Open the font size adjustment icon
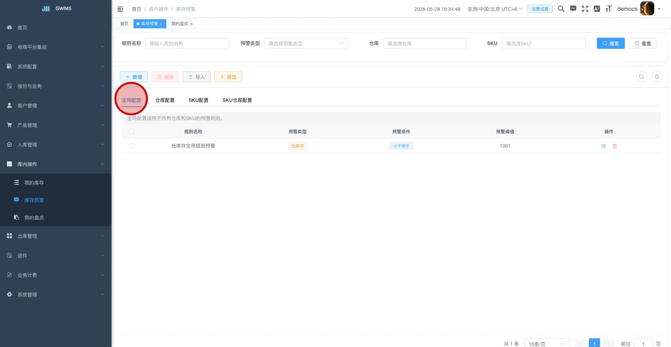Viewport: 671px width, 347px height. (x=609, y=9)
